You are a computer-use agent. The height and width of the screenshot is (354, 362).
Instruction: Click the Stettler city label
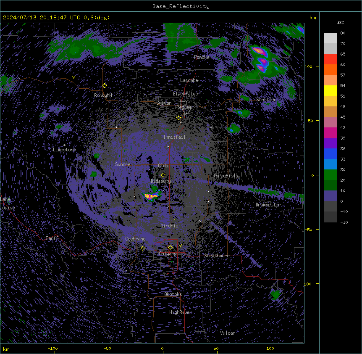[x=266, y=100]
